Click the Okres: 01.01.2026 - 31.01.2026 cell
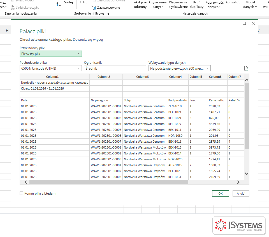This screenshot has width=269, height=237. click(55, 88)
